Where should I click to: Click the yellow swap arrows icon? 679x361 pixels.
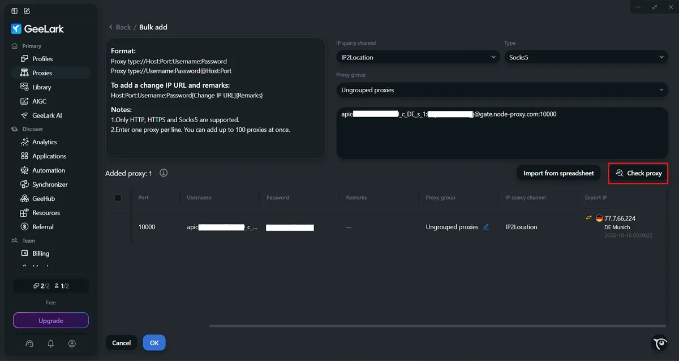click(x=588, y=218)
